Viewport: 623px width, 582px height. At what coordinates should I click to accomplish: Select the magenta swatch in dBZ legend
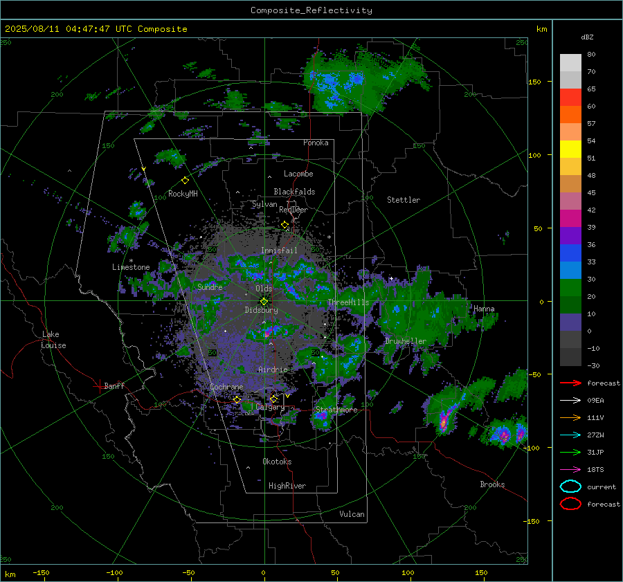570,218
